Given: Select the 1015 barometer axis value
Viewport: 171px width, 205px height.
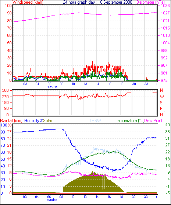Looking at the screenshot, I should point(165,28).
